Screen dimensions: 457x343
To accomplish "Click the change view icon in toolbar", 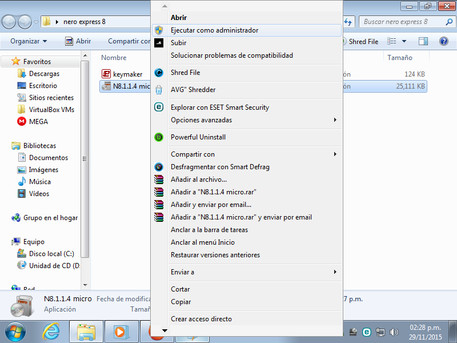I will 391,41.
